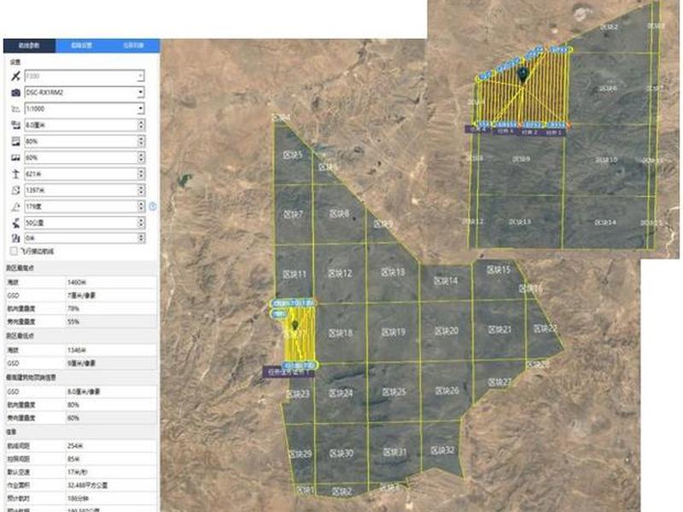Click the altitude icon beside the 621米 field
This screenshot has height=512, width=683.
point(15,174)
